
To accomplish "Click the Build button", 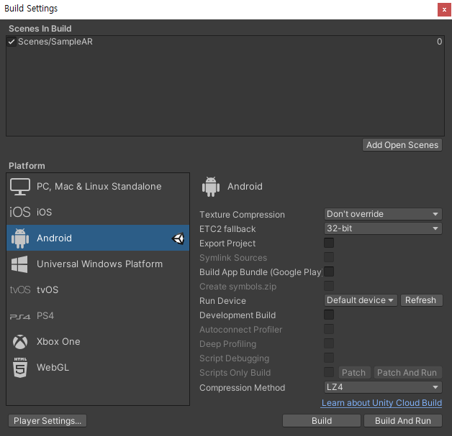I will [322, 421].
